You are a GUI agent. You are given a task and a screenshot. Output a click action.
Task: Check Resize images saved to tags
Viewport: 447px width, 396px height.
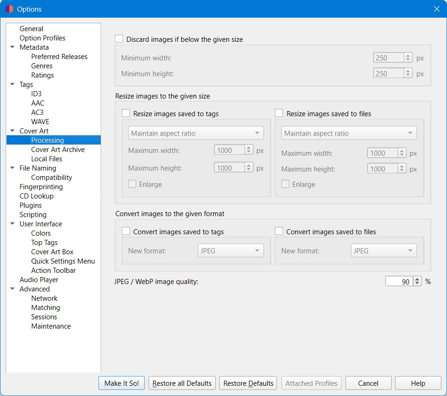[126, 113]
